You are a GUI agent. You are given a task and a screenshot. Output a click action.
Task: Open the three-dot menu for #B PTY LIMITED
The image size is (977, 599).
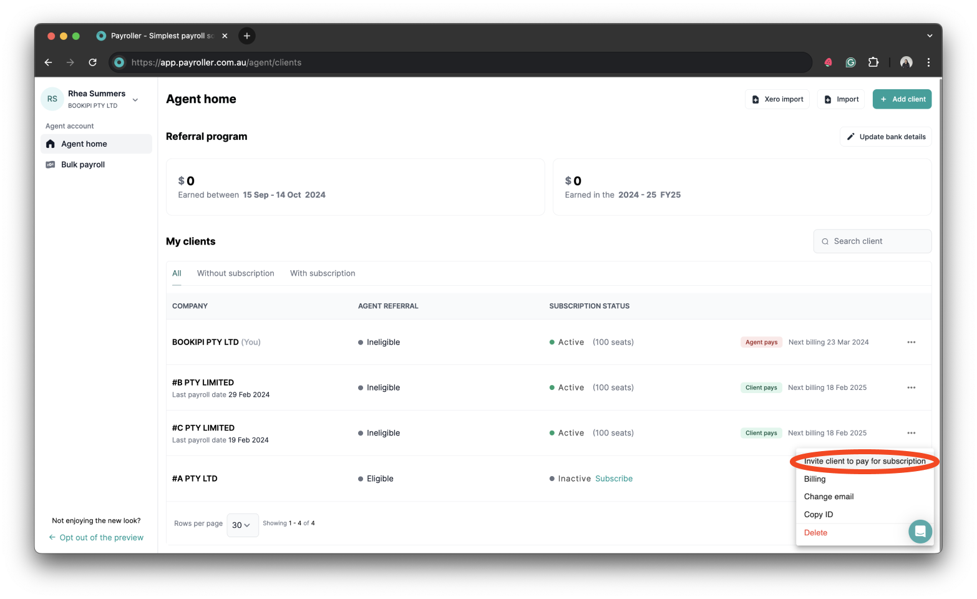click(x=911, y=387)
